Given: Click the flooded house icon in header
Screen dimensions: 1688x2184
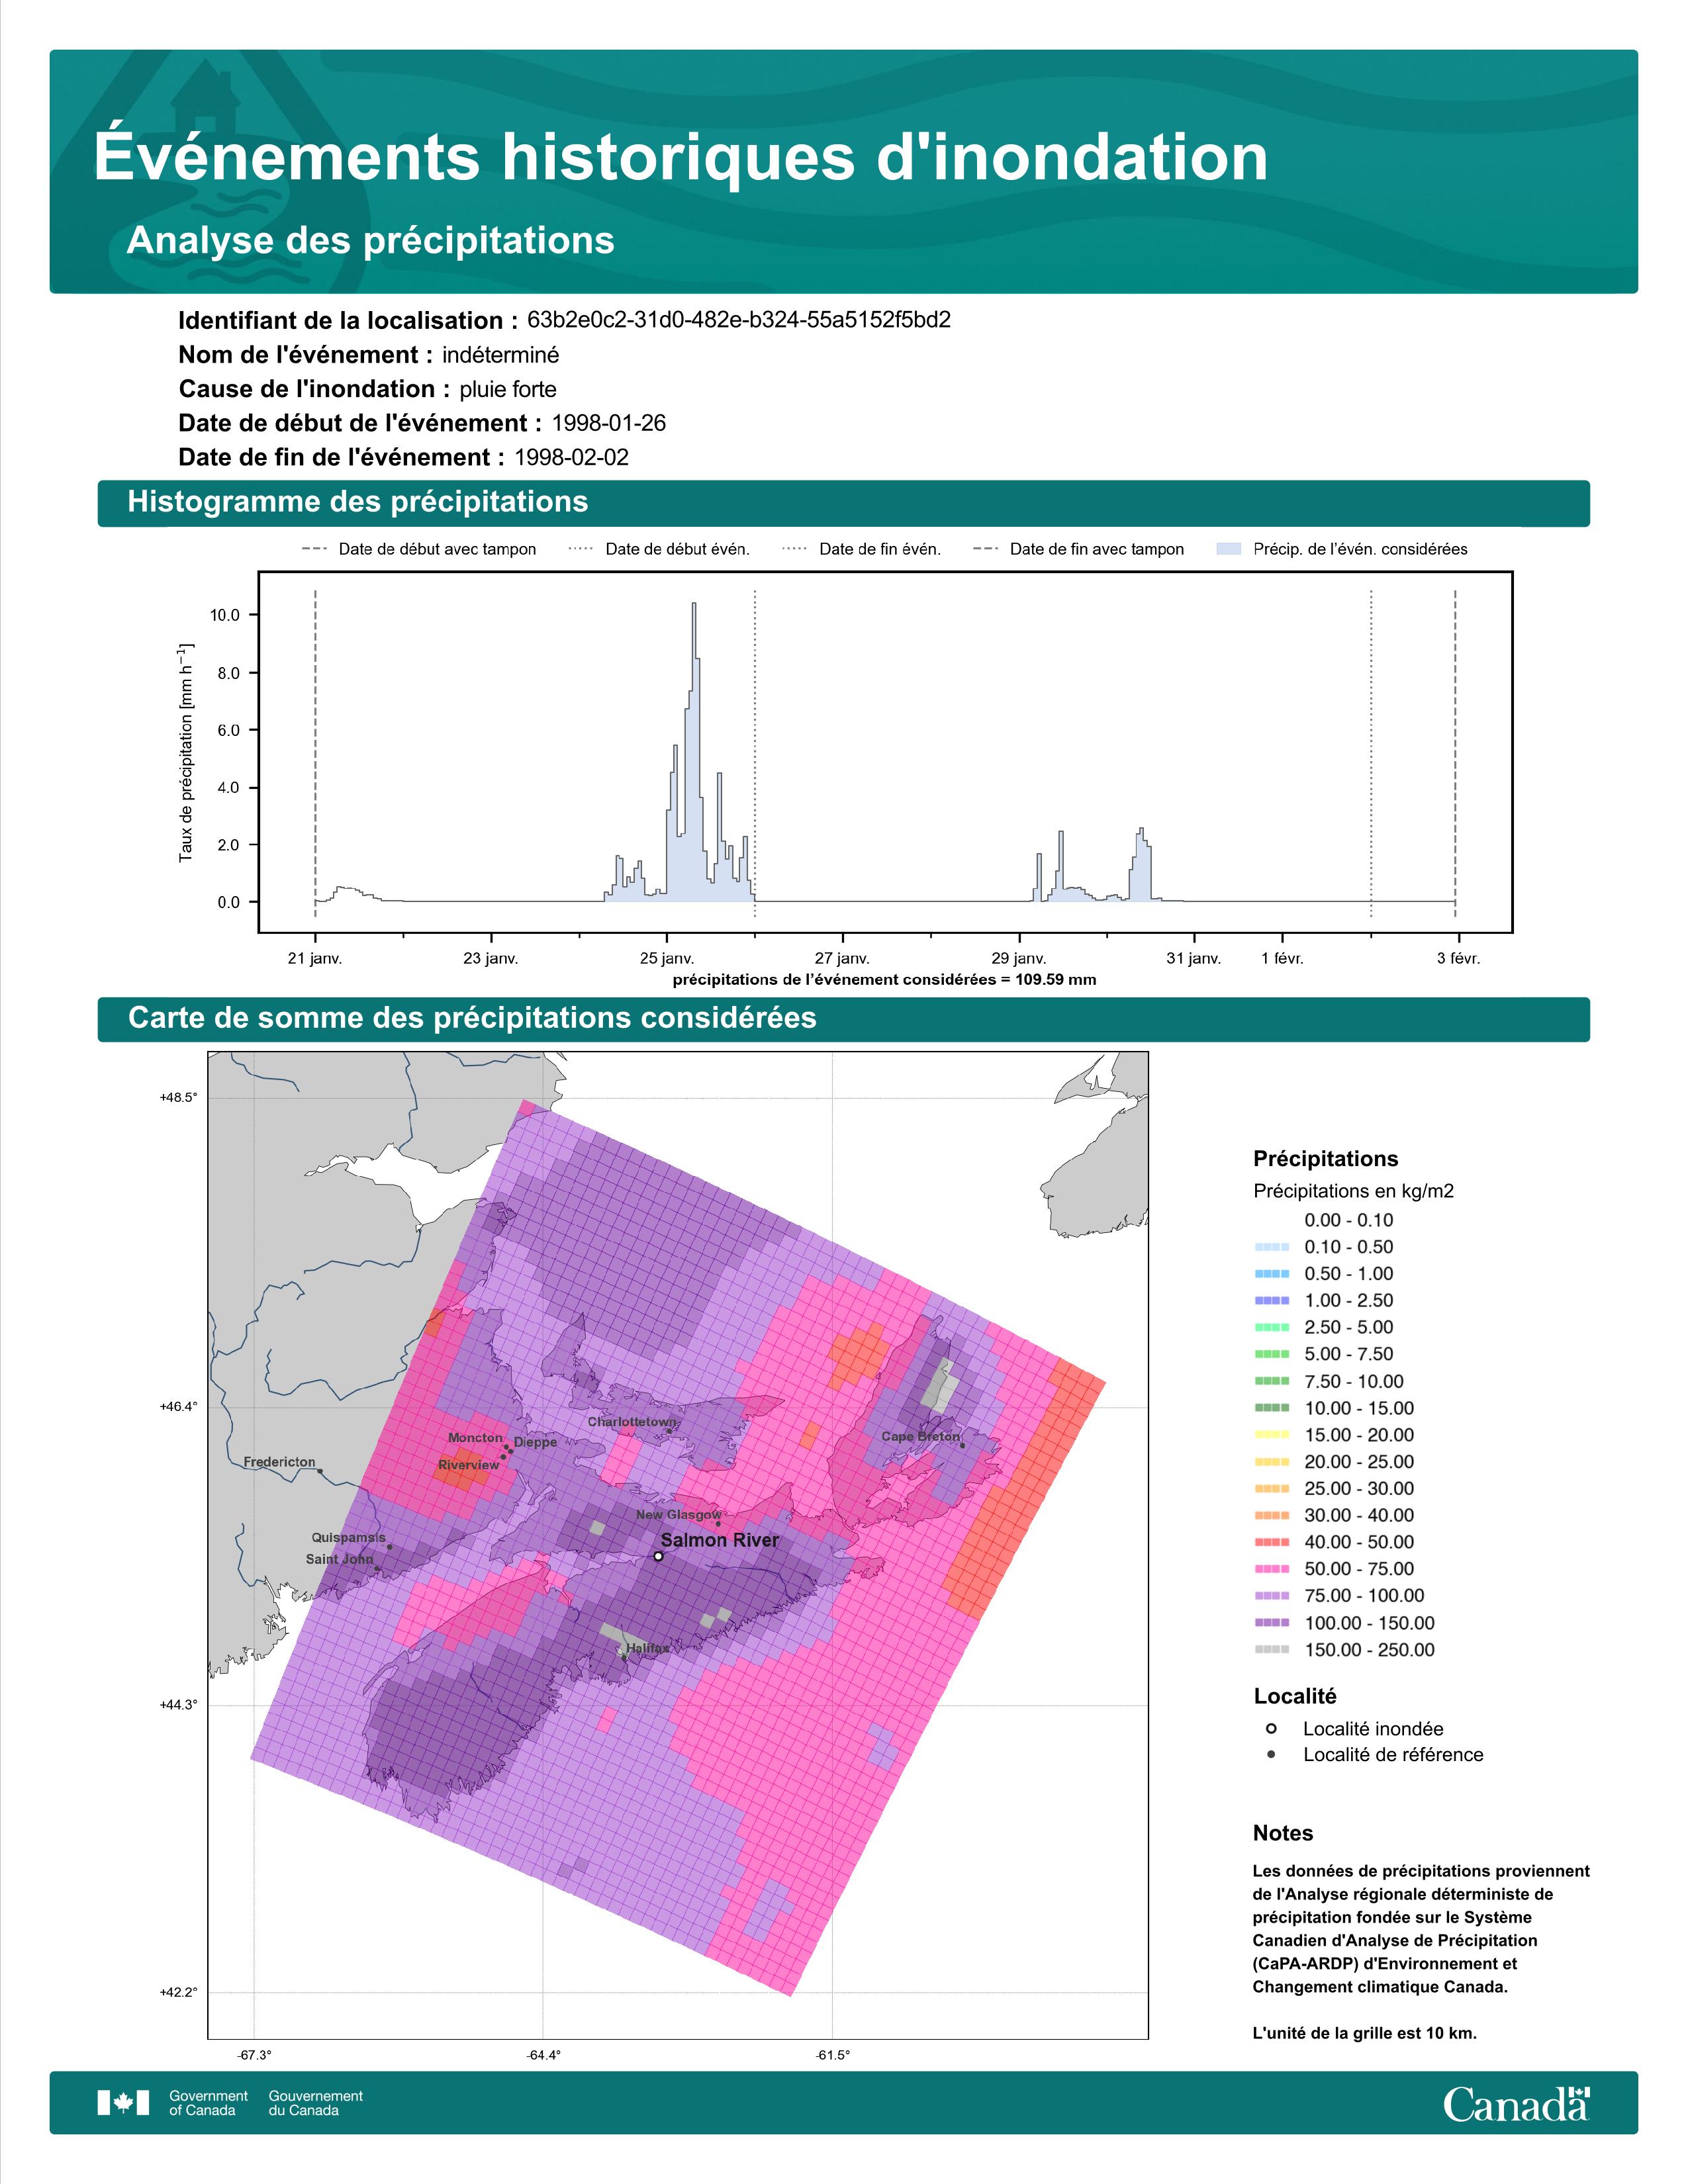Looking at the screenshot, I should [206, 97].
